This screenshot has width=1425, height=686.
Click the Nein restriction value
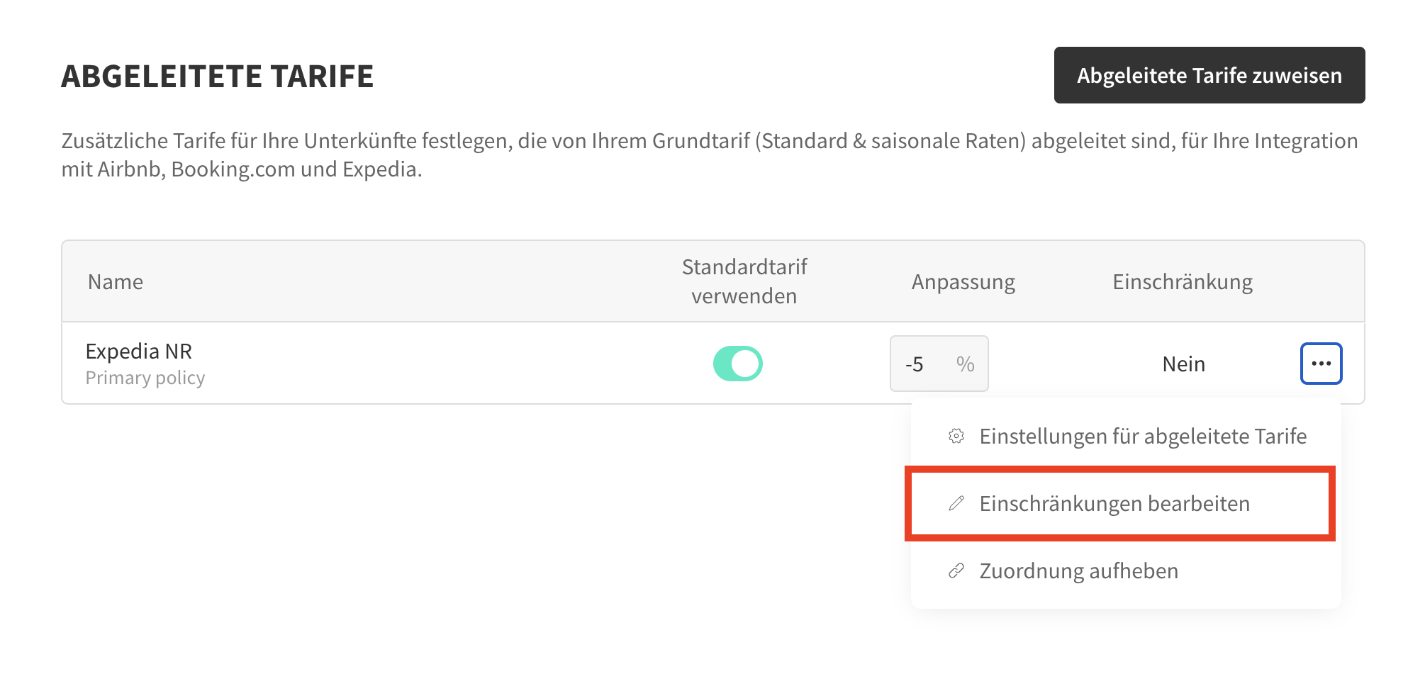[x=1184, y=364]
